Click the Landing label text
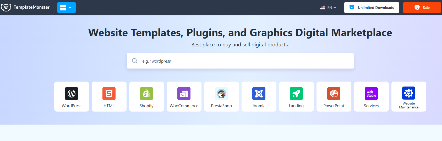 click(296, 106)
